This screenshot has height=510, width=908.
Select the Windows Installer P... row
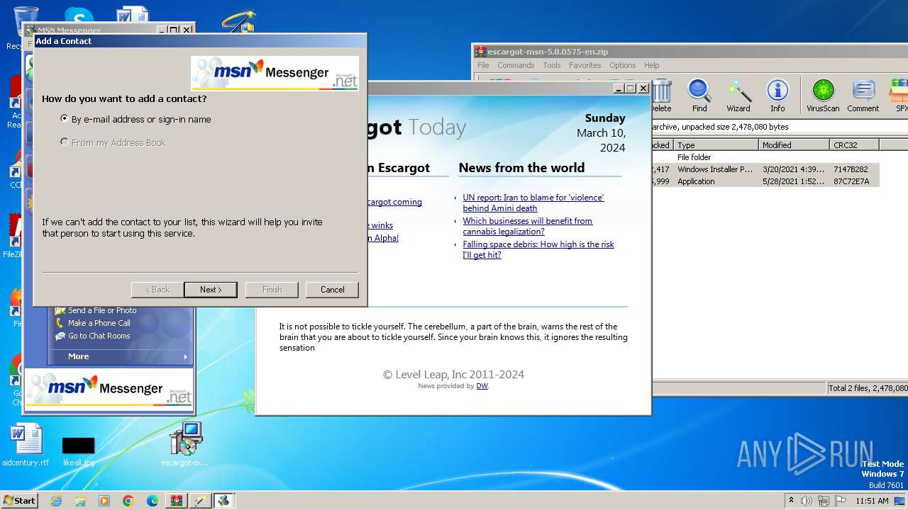point(765,169)
